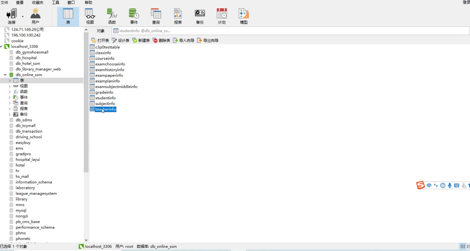Viewport: 470px width, 251px height.
Task: Open the 模型 (Model) toolbar icon
Action: [244, 16]
